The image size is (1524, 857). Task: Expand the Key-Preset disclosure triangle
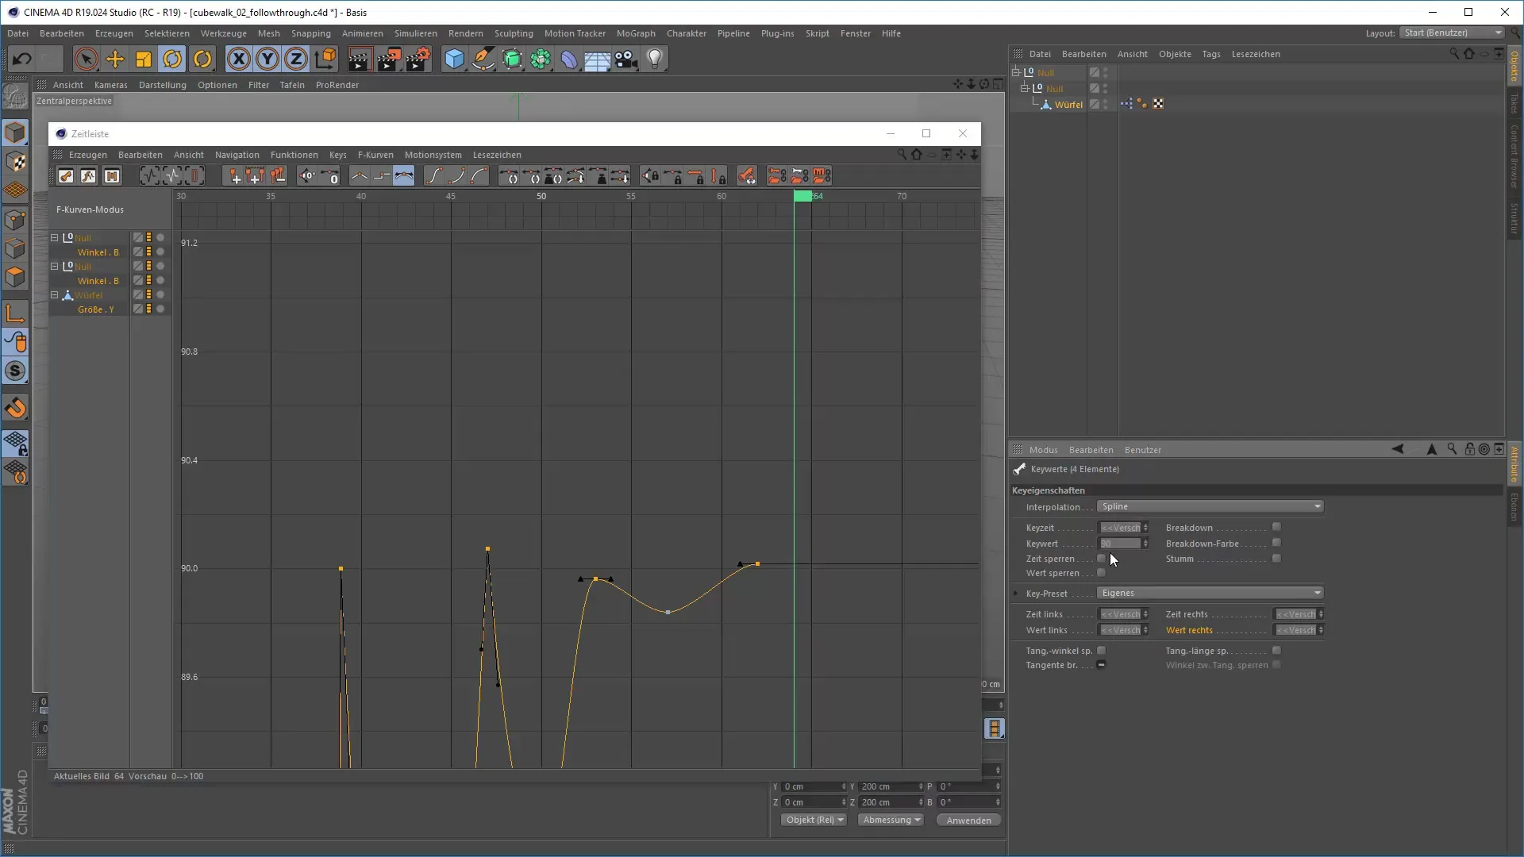[1016, 593]
